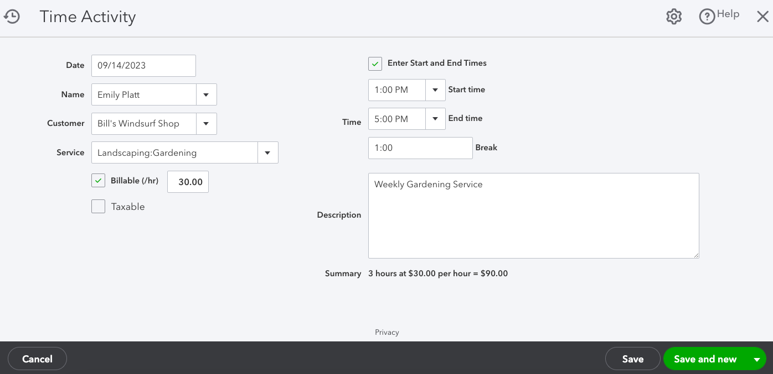This screenshot has height=374, width=773.
Task: Expand the Name dropdown arrow
Action: pos(206,94)
